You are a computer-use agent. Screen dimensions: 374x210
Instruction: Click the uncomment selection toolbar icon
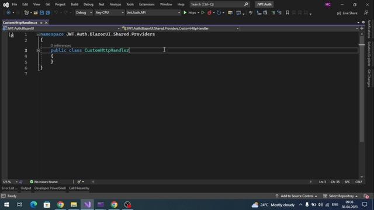(x=279, y=13)
